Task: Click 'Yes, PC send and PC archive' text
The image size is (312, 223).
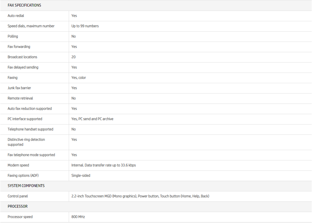Action: pyautogui.click(x=92, y=119)
